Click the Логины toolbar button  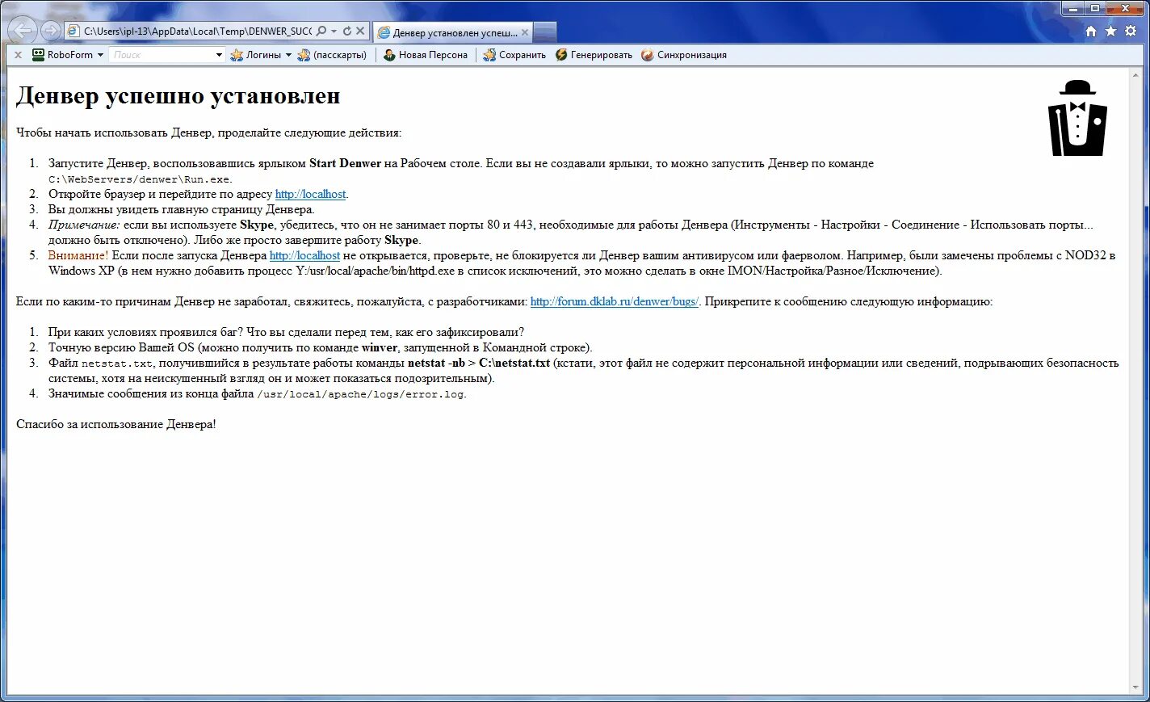(x=256, y=55)
